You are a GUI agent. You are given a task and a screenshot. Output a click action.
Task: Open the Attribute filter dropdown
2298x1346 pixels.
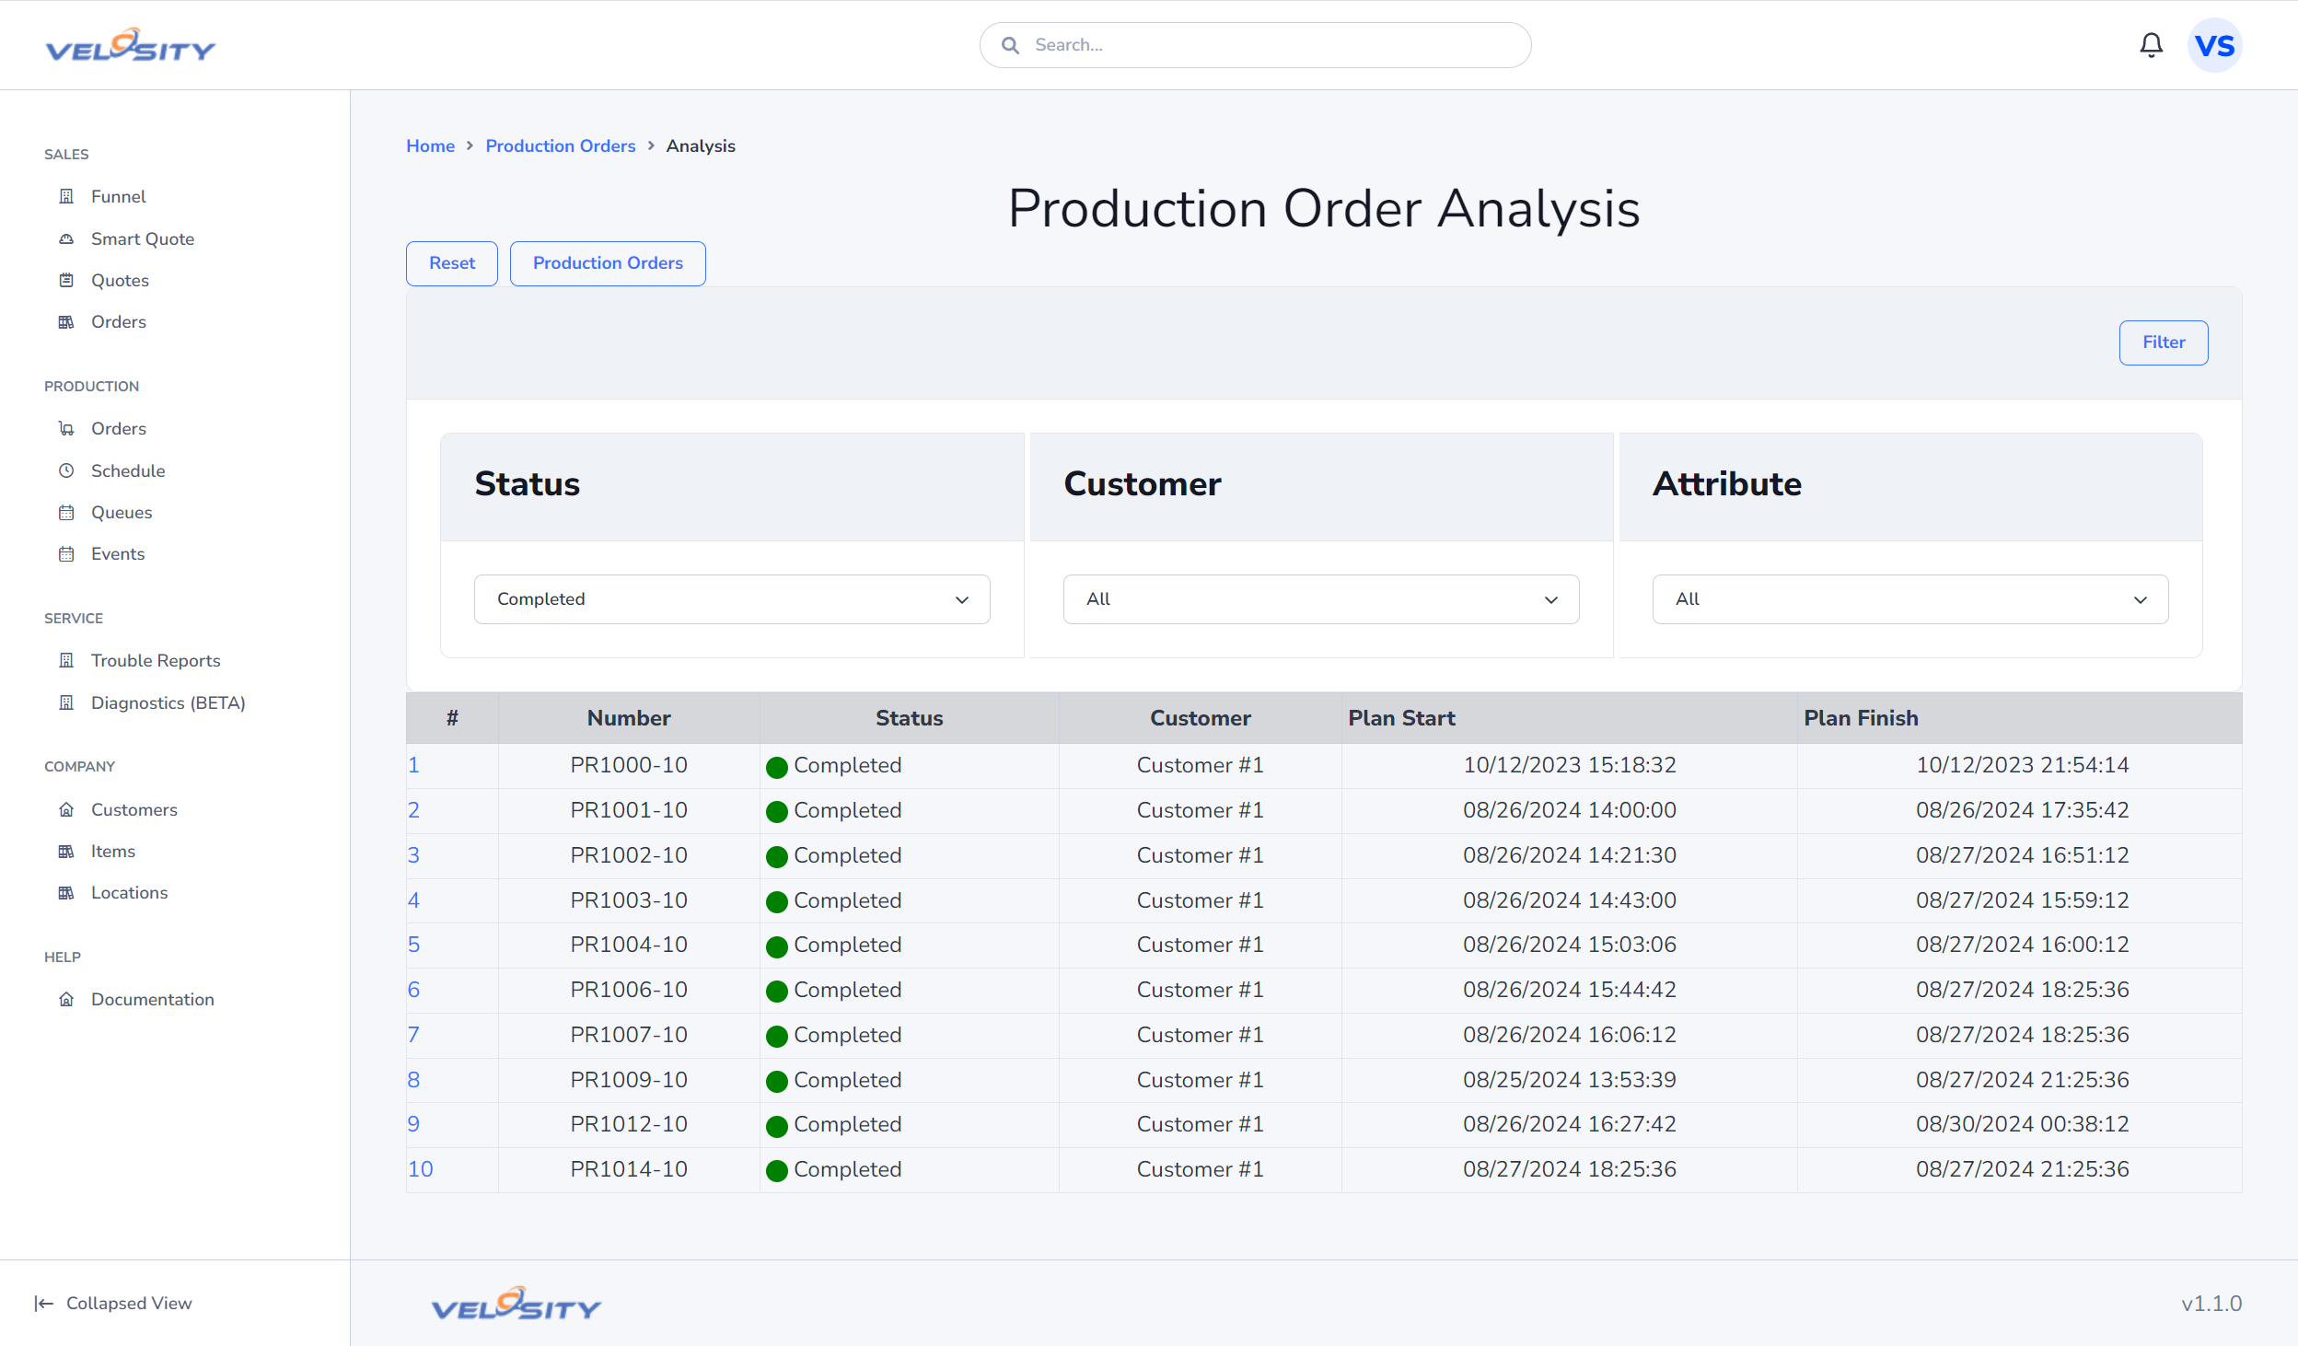(1910, 599)
